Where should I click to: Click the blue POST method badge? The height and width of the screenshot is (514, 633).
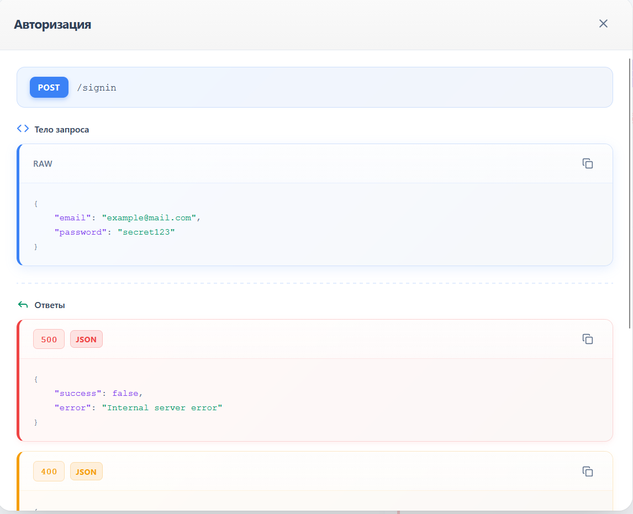click(49, 87)
